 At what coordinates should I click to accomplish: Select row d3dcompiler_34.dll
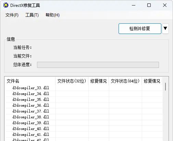(x=84, y=94)
